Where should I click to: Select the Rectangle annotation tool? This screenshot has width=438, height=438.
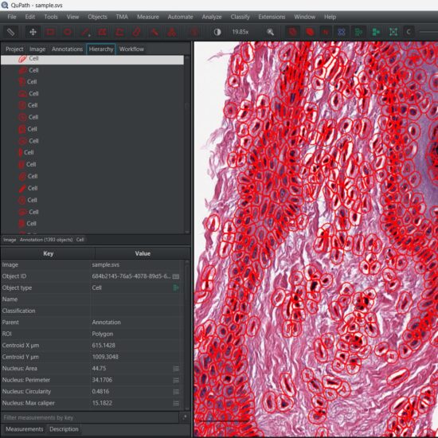click(x=50, y=32)
